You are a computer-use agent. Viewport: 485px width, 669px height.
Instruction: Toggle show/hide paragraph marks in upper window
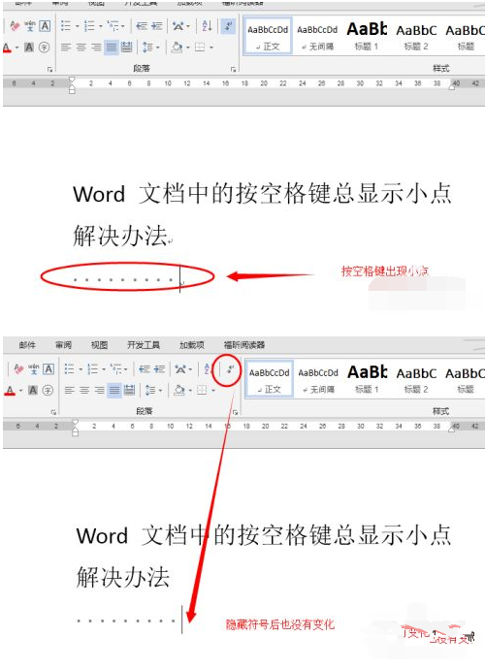point(228,25)
